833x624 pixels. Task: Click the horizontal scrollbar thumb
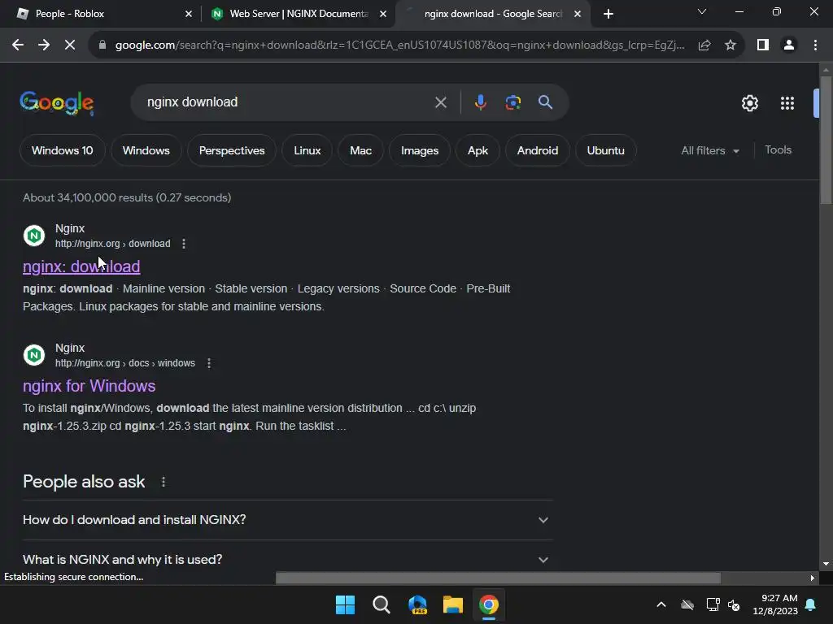click(498, 578)
